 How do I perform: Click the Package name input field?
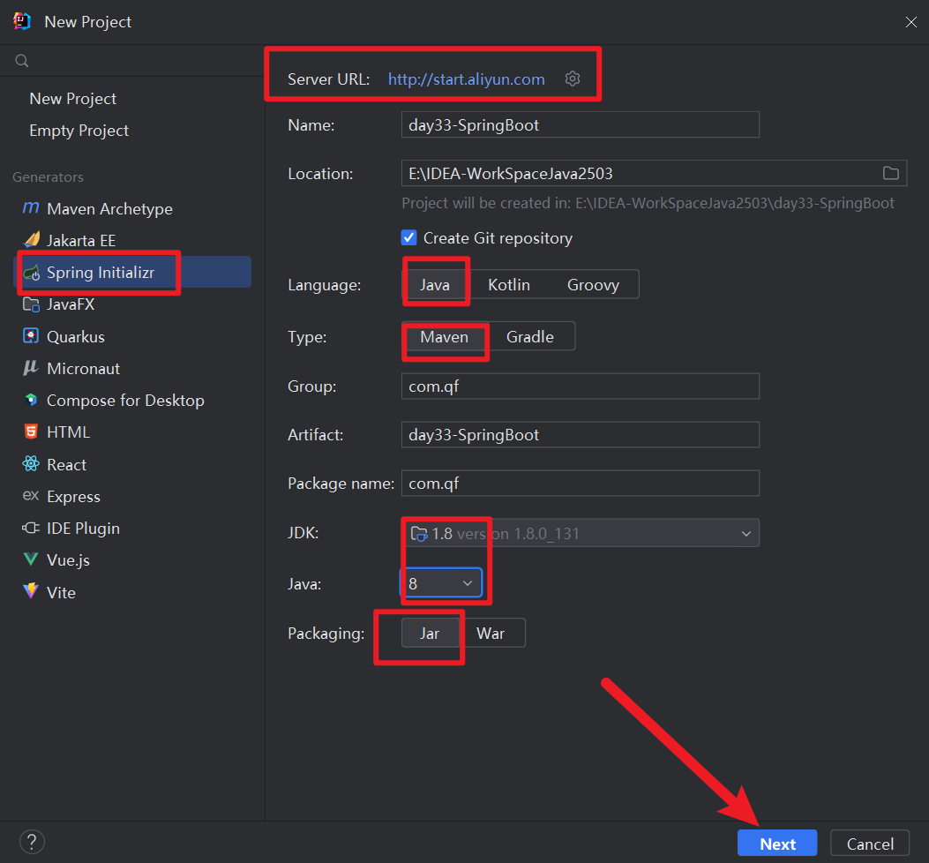click(580, 483)
